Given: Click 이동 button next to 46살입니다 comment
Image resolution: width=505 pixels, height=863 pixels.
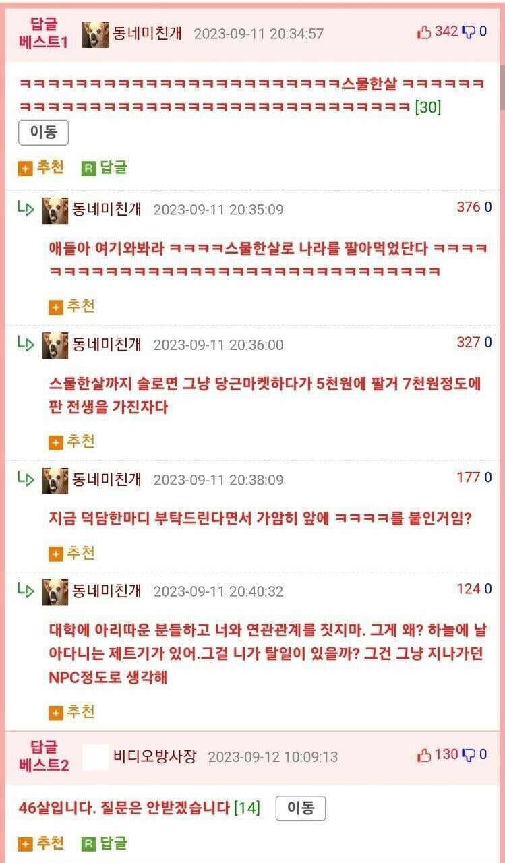Looking at the screenshot, I should point(301,808).
